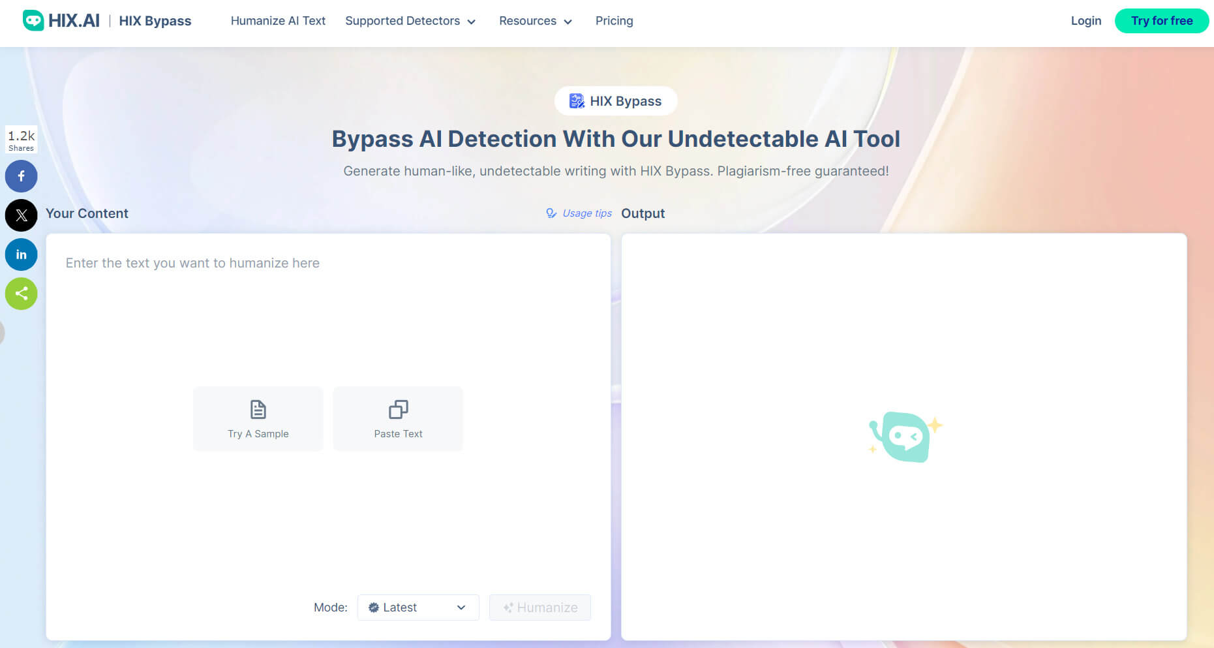Open the Usage tips link
The image size is (1214, 648).
pos(579,213)
